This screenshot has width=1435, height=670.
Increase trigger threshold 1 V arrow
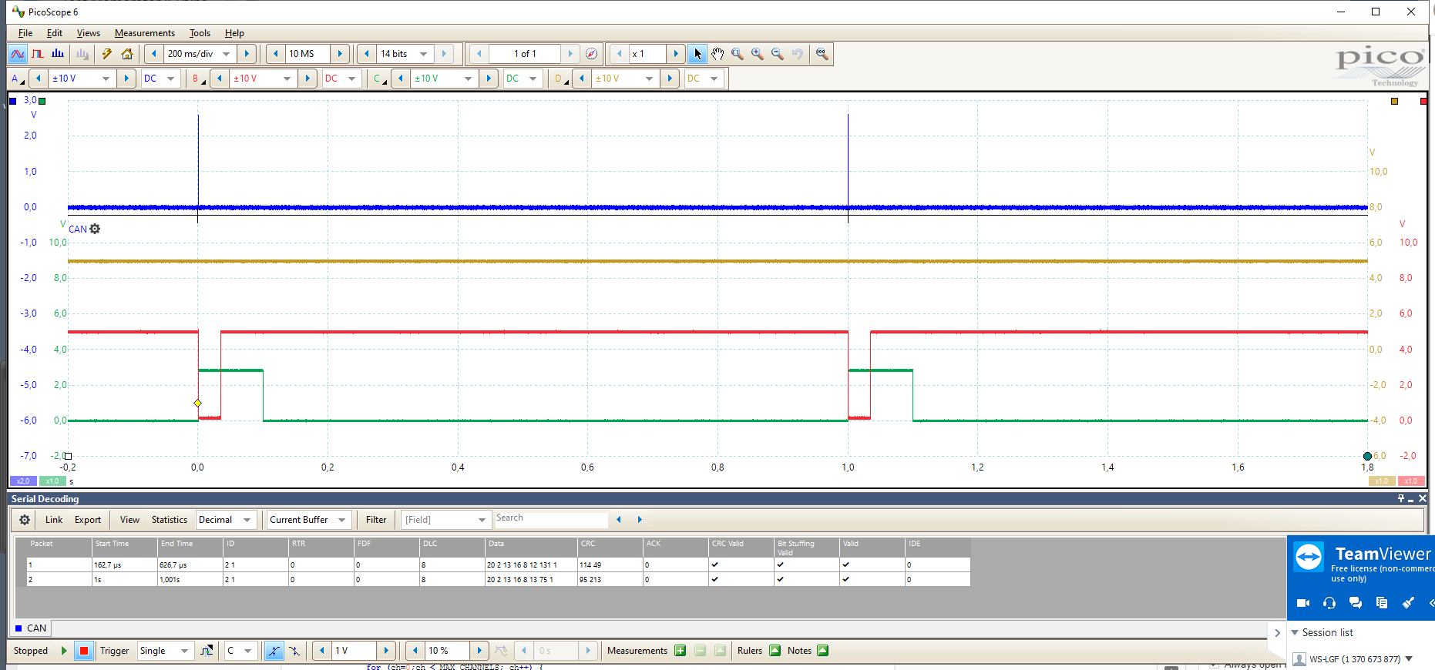pyautogui.click(x=386, y=651)
